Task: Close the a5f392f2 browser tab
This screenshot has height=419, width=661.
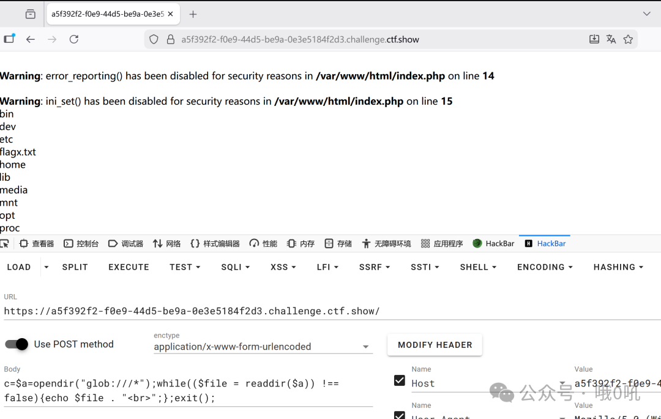Action: click(170, 14)
